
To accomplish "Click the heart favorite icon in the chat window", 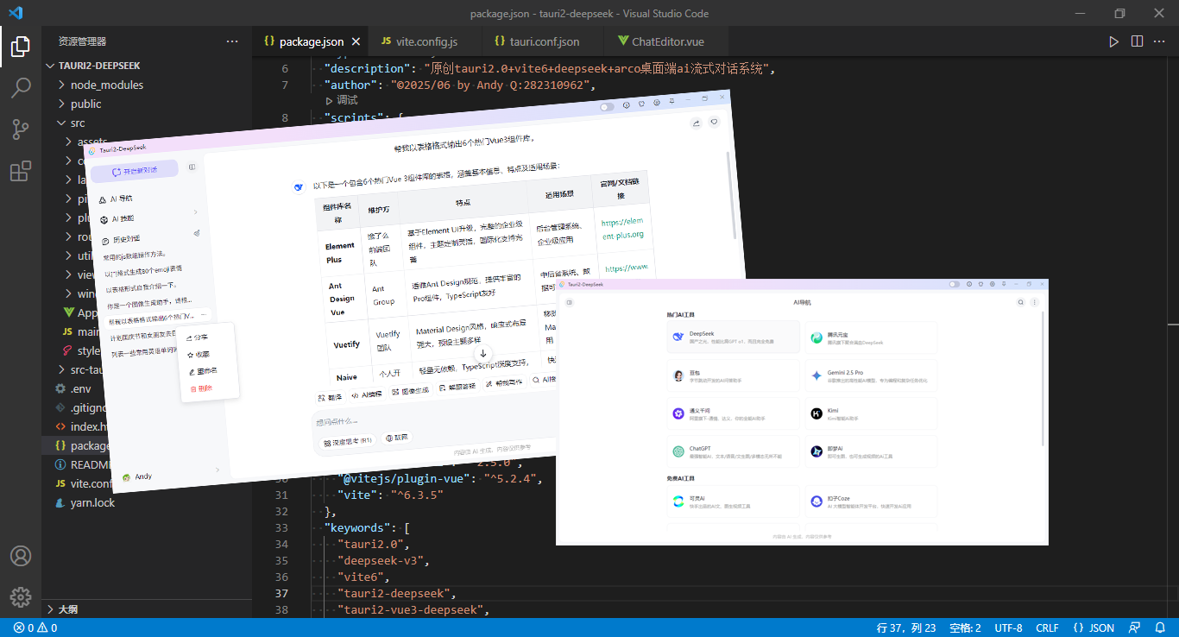I will 714,122.
